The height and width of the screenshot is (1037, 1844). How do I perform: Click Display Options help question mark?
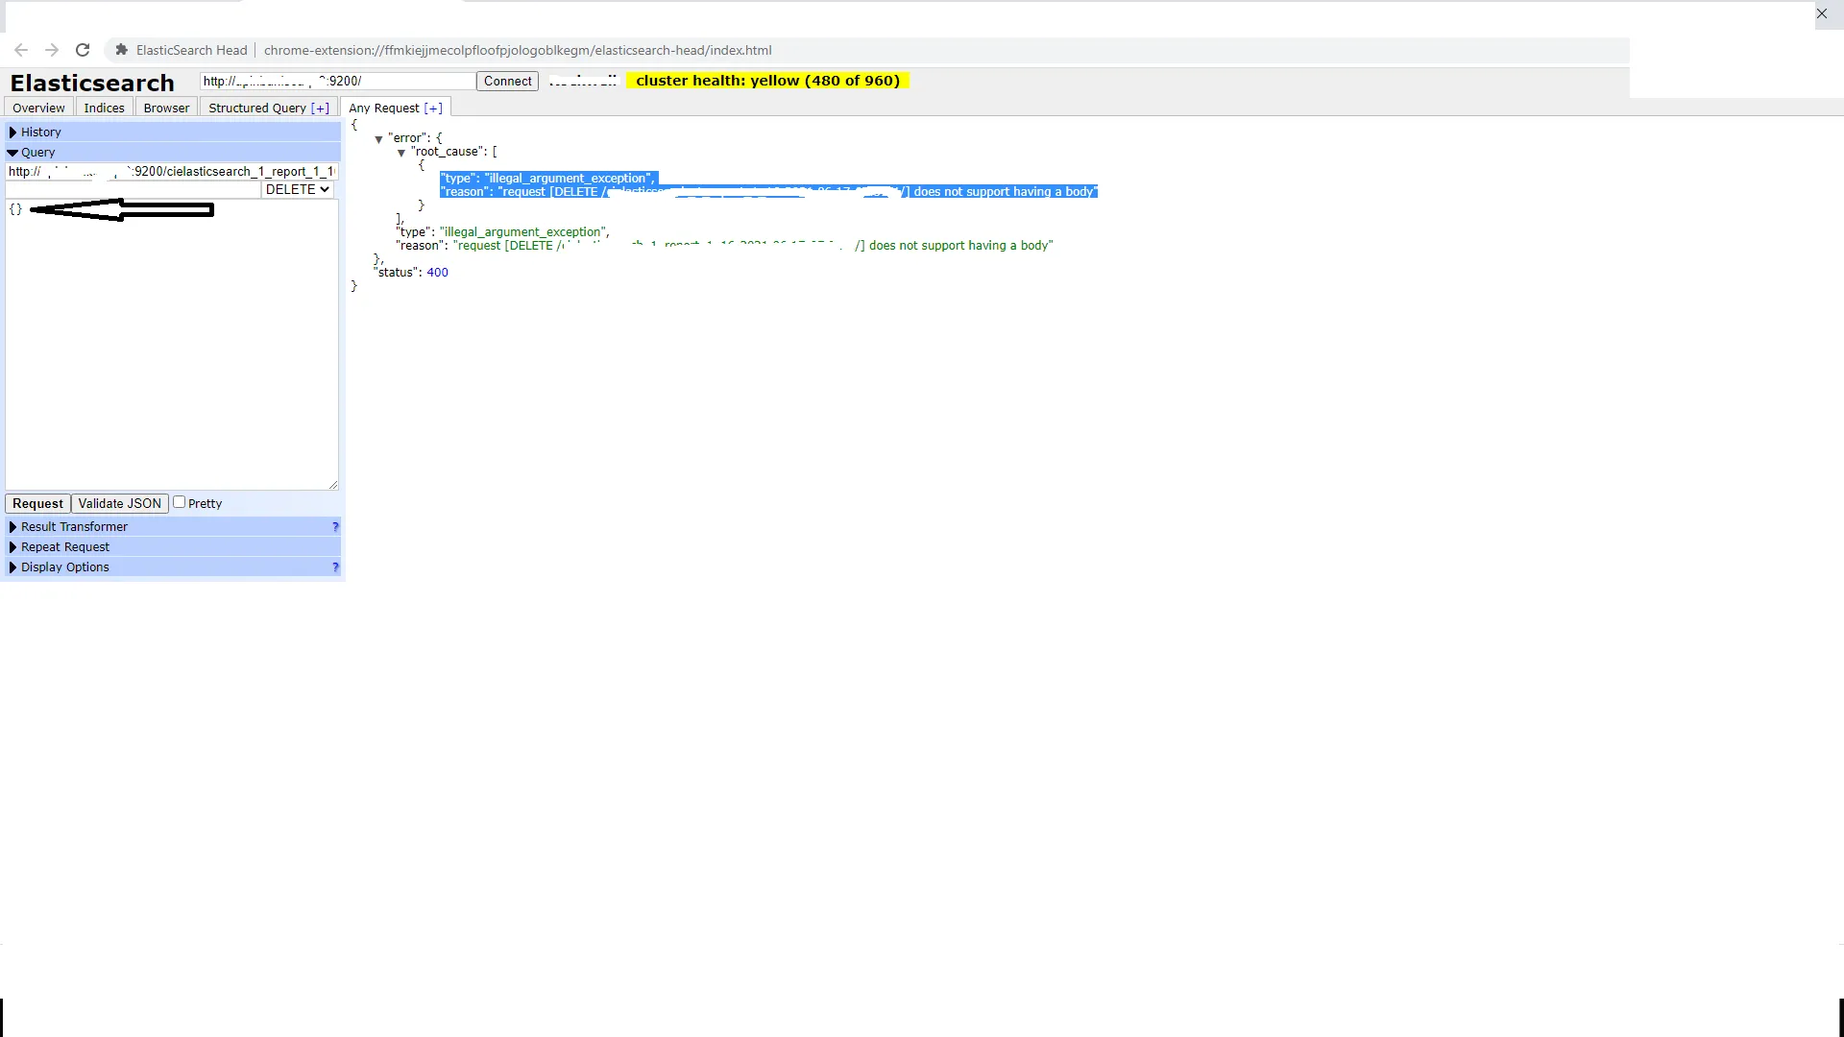pyautogui.click(x=335, y=567)
